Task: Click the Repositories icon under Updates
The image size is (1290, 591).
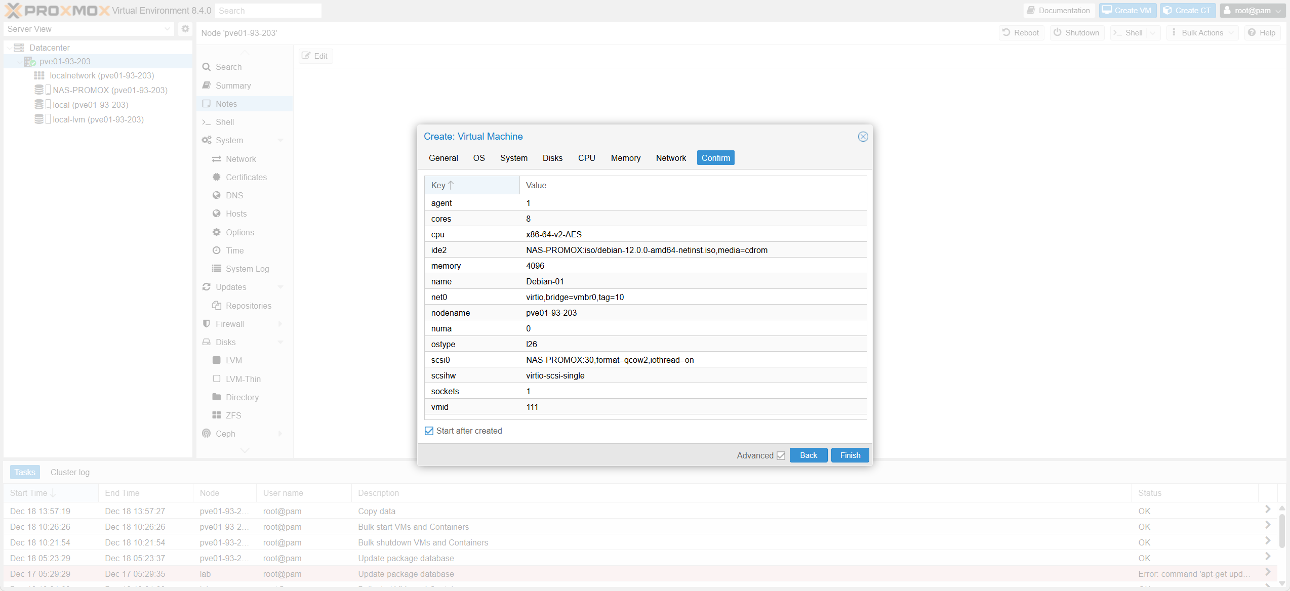Action: click(217, 306)
